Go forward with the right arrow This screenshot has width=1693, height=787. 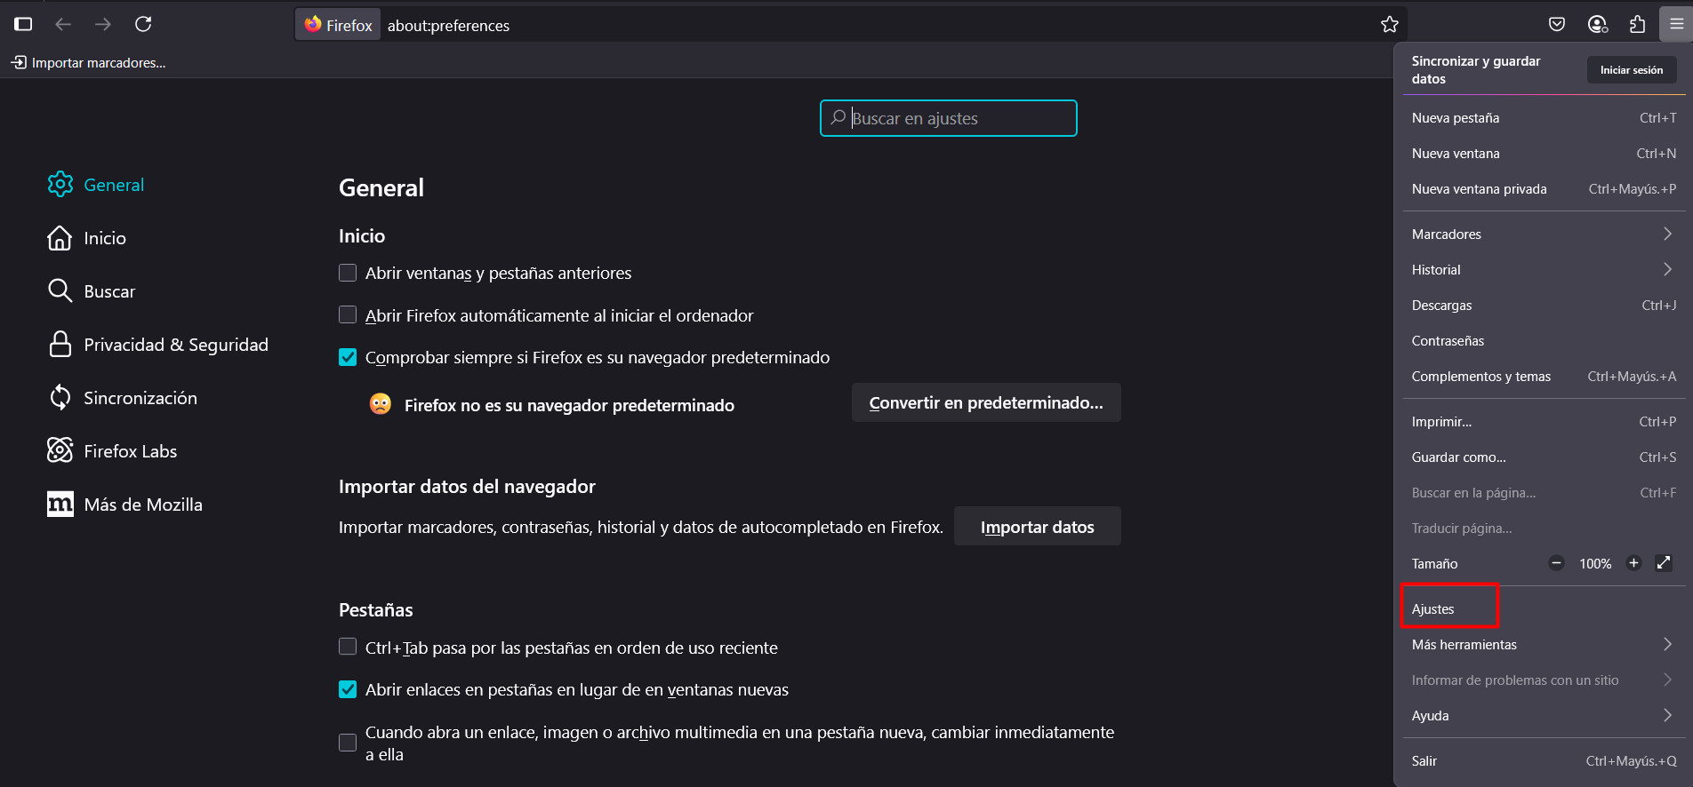click(x=103, y=24)
